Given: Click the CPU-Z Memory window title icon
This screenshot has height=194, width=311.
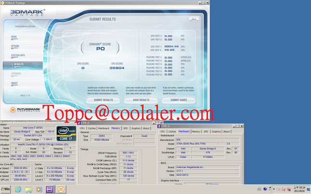Looking at the screenshot, I should pos(79,123).
